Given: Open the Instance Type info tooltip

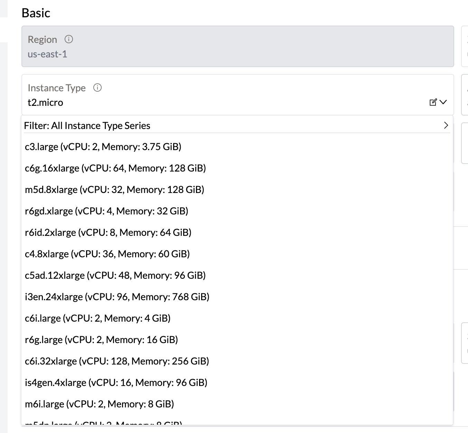Looking at the screenshot, I should pos(97,87).
